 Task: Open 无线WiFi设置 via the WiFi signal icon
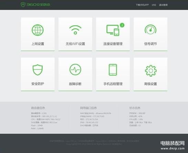coord(75,30)
